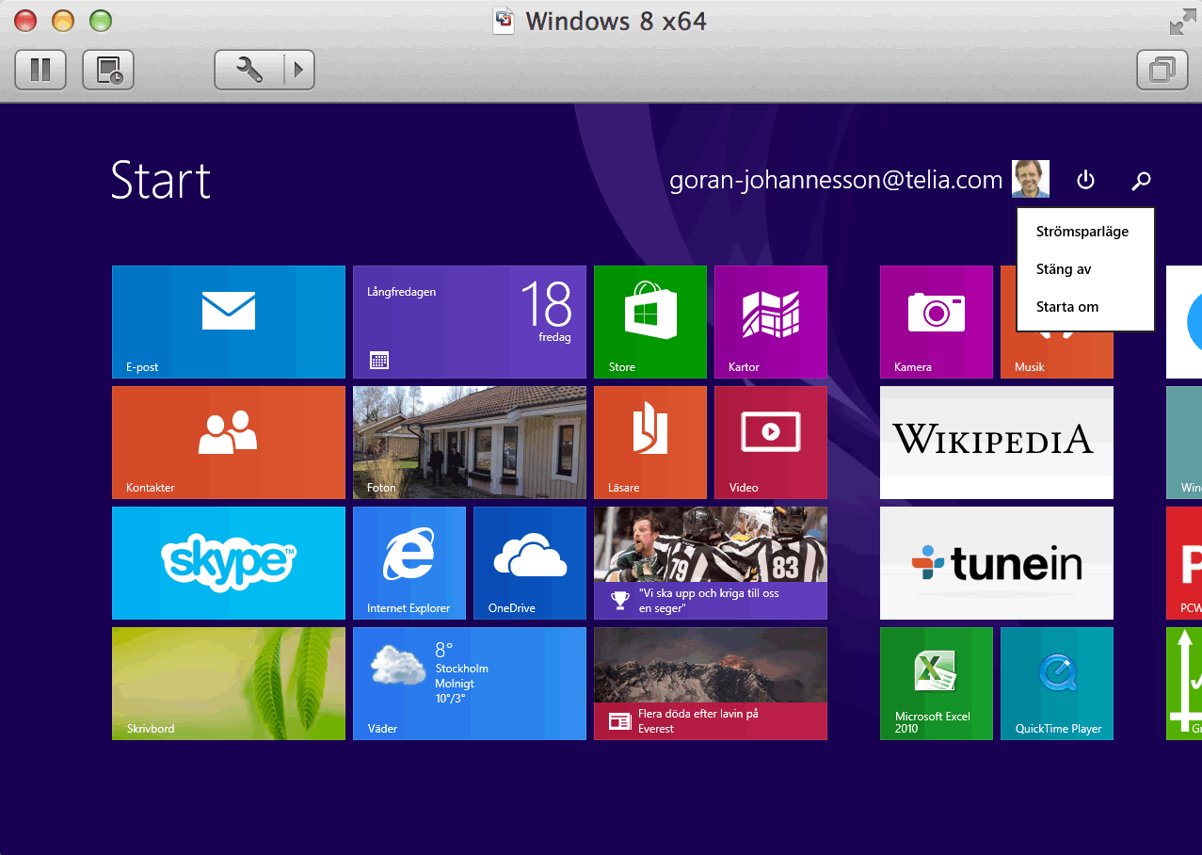Choose Stäng av in power menu
Screen dimensions: 1202x855
click(x=1064, y=269)
